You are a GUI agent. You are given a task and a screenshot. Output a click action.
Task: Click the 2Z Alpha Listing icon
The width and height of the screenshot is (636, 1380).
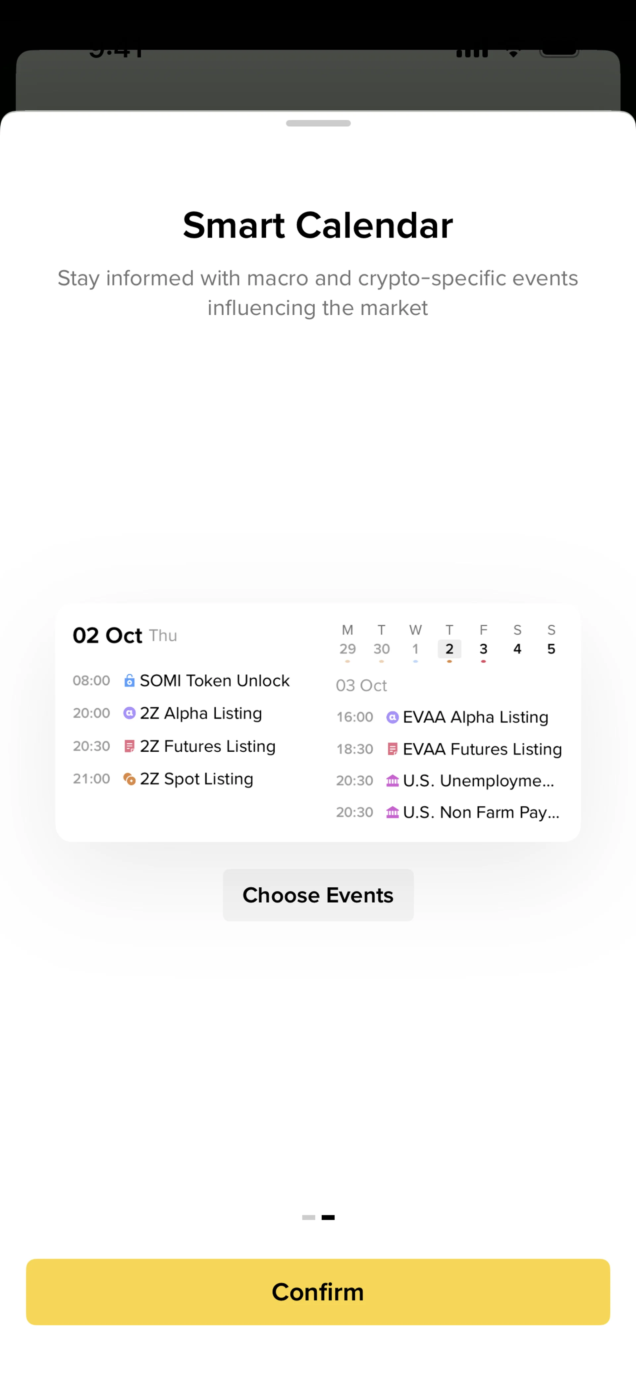(129, 713)
